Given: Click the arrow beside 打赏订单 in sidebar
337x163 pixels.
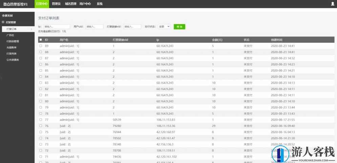Looking at the screenshot, I should point(31,29).
